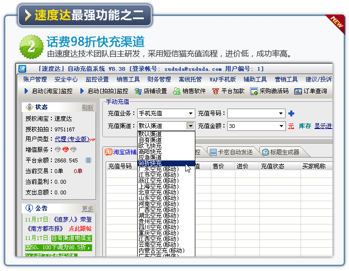The width and height of the screenshot is (349, 271).
Task: Choose 内蒙古空充(移动) channel option
Action: (x=166, y=251)
